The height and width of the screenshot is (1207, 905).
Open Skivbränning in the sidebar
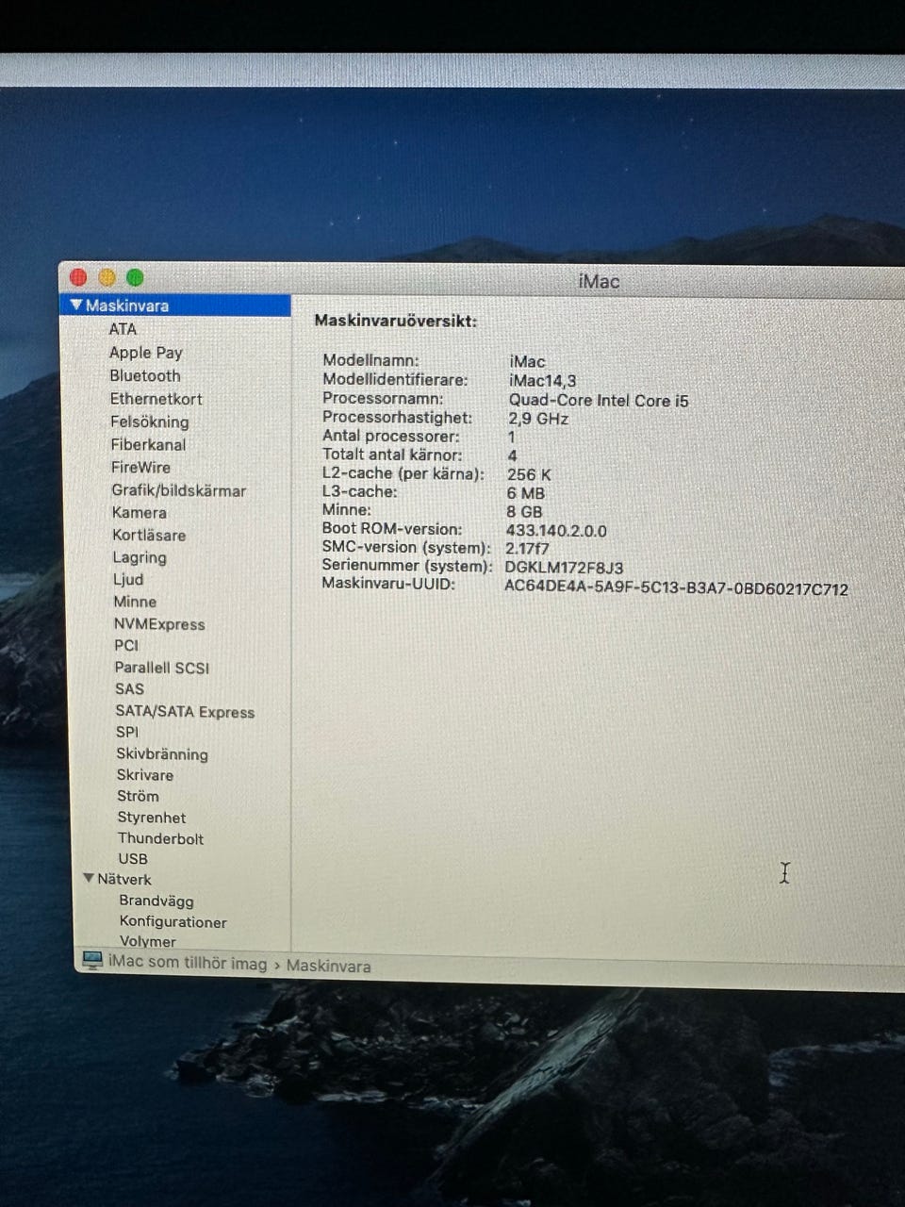coord(161,753)
